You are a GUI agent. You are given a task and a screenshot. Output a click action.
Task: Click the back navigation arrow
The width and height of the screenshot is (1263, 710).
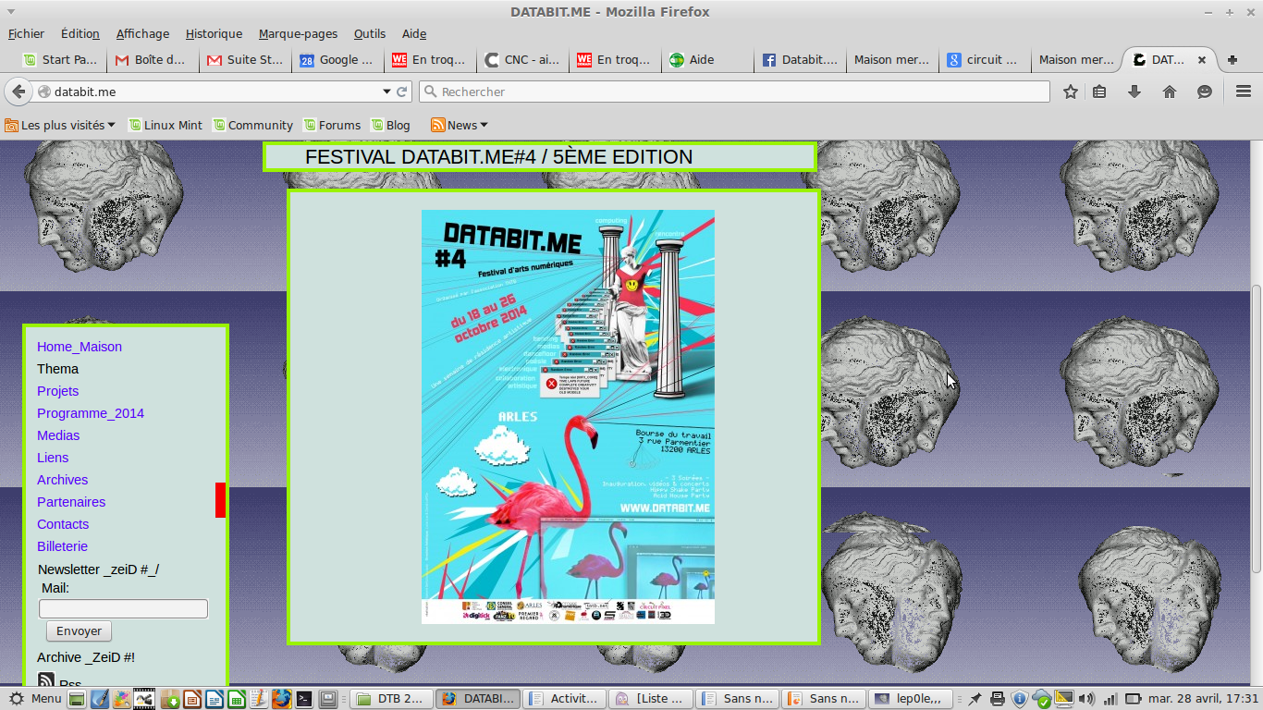click(x=18, y=92)
